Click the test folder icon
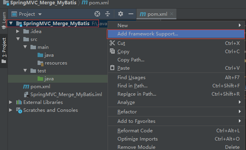This screenshot has height=150, width=246. [33, 71]
